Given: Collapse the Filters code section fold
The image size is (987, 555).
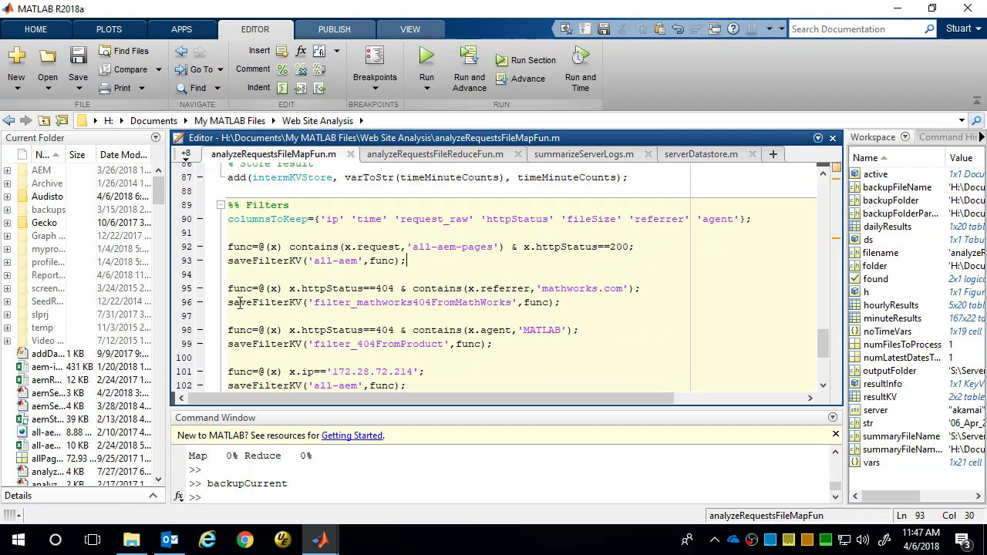Looking at the screenshot, I should tap(221, 205).
